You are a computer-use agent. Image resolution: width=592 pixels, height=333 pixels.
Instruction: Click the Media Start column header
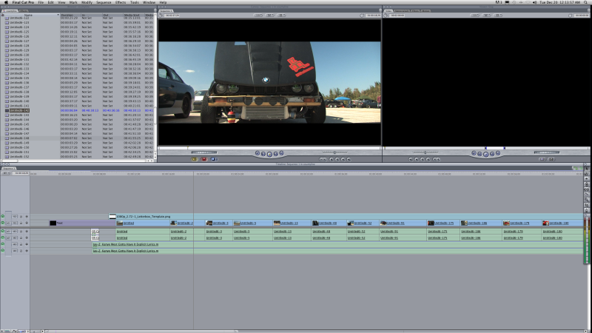click(x=134, y=15)
